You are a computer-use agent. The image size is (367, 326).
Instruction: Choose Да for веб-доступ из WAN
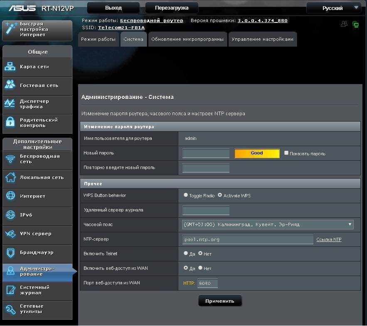pyautogui.click(x=186, y=268)
